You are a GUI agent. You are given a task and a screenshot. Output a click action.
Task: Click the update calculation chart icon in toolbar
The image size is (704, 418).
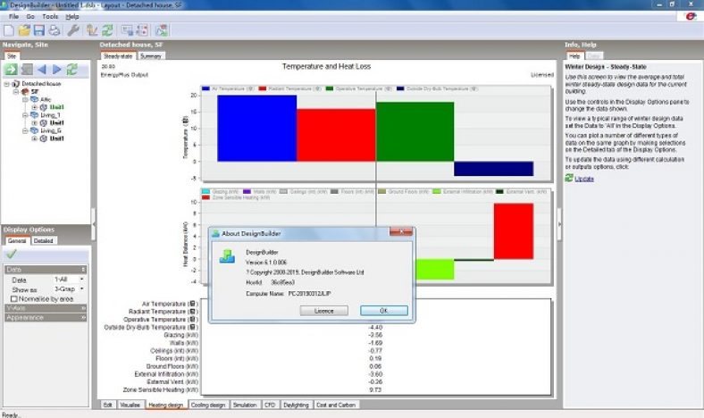click(x=92, y=30)
